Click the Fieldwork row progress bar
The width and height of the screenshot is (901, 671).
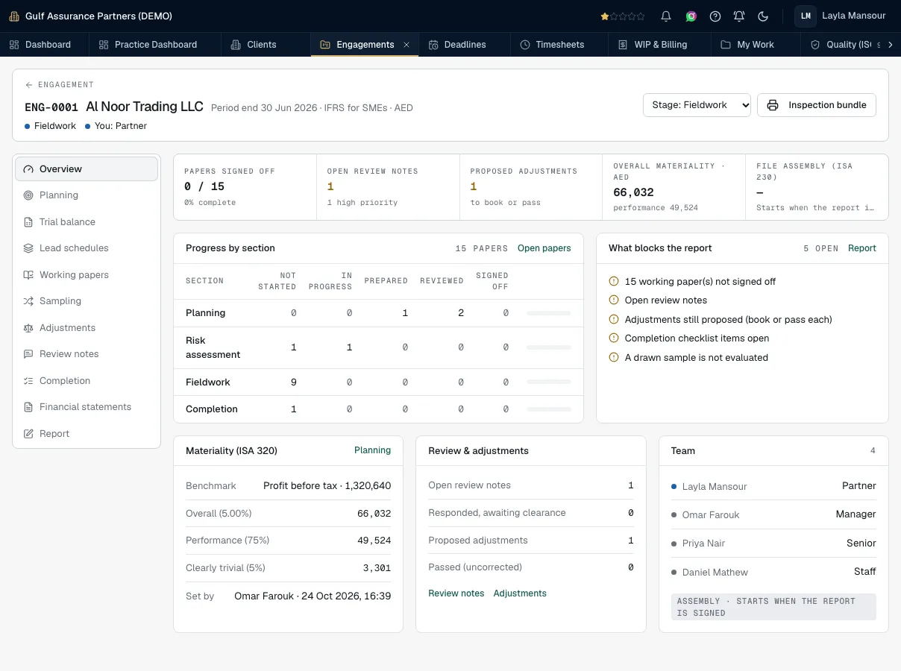549,382
